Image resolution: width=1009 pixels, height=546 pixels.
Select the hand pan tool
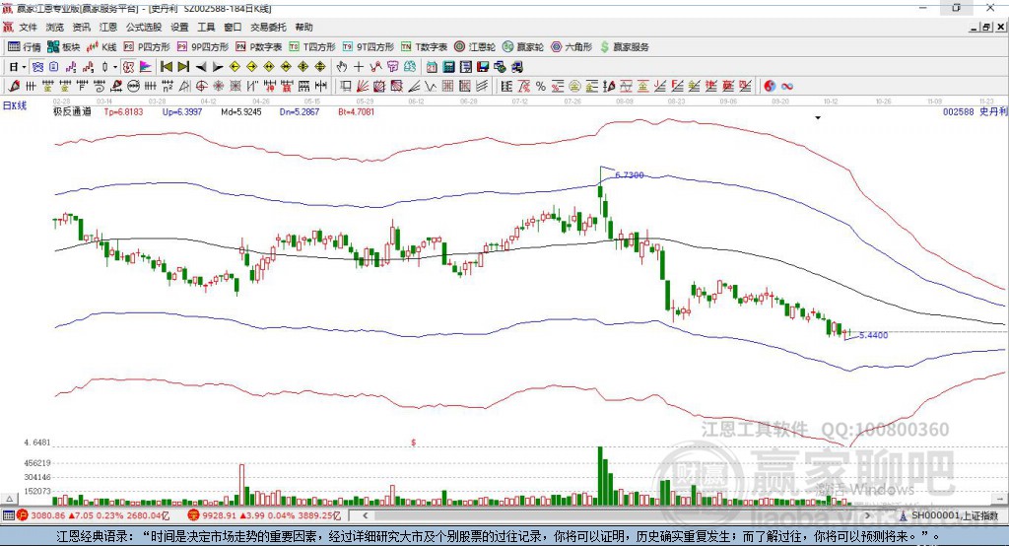[x=342, y=67]
